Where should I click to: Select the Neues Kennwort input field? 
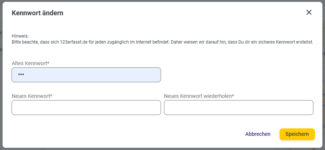pos(86,108)
